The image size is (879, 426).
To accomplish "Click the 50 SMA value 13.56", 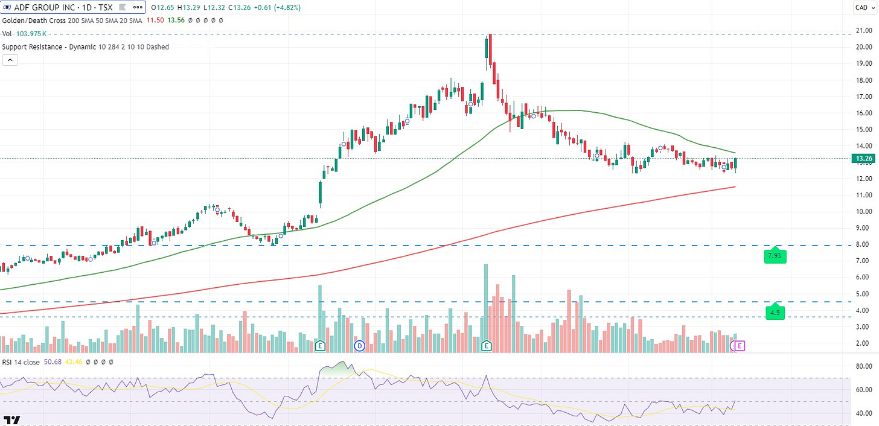I will coord(176,21).
